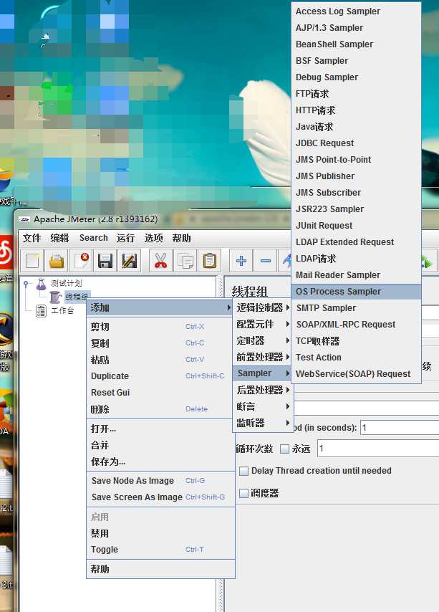
Task: Choose SMTP Sampler
Action: [x=356, y=308]
